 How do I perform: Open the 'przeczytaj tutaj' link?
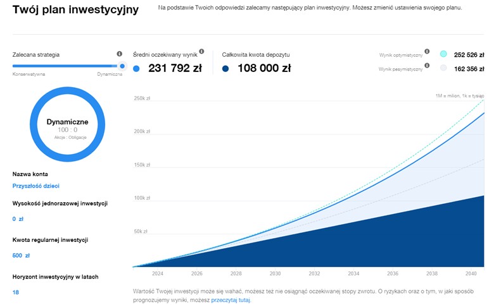click(x=231, y=300)
